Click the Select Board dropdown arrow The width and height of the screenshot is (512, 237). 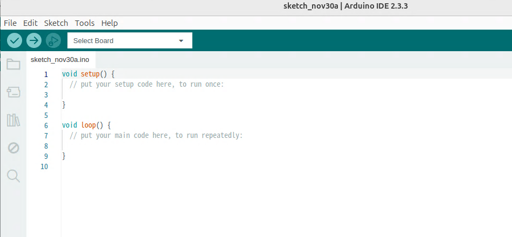(181, 41)
